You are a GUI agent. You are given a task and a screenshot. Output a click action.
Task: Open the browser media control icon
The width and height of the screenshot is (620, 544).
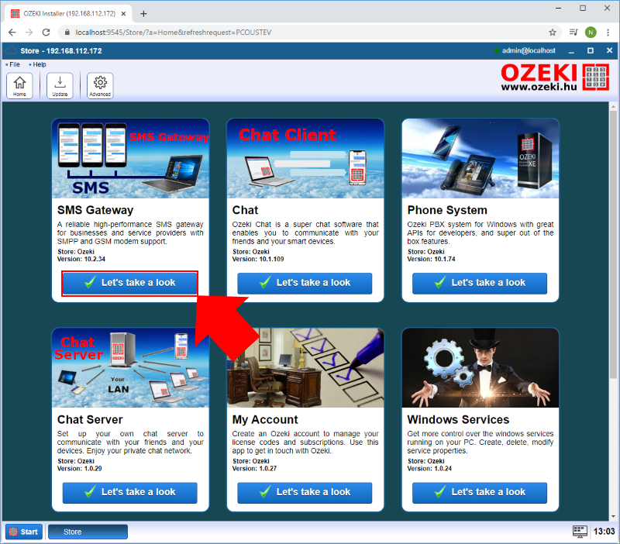point(573,33)
